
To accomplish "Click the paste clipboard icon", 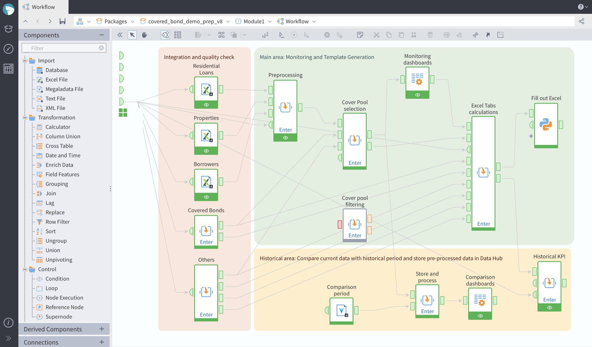I will (401, 35).
